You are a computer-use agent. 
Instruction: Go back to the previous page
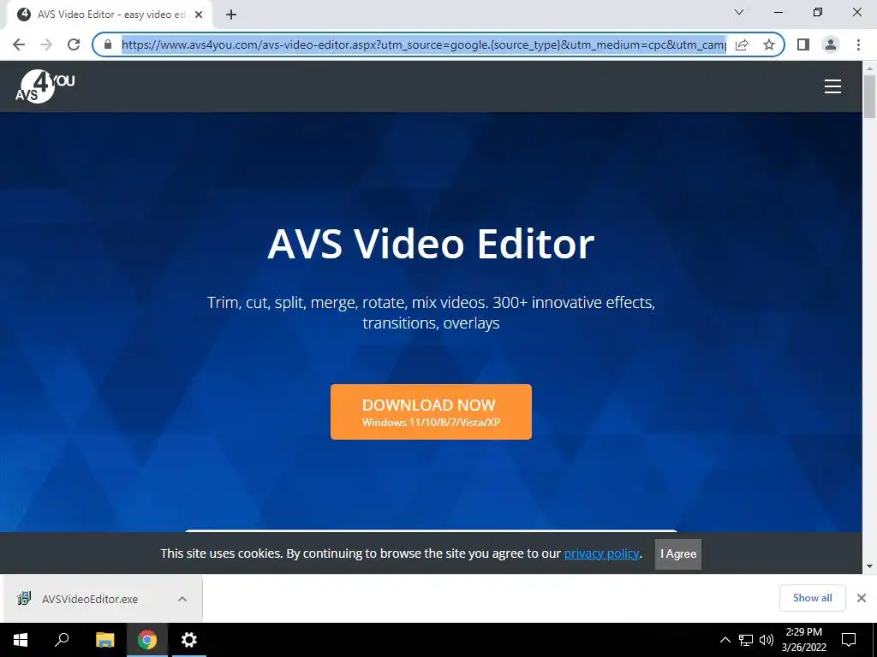tap(19, 44)
